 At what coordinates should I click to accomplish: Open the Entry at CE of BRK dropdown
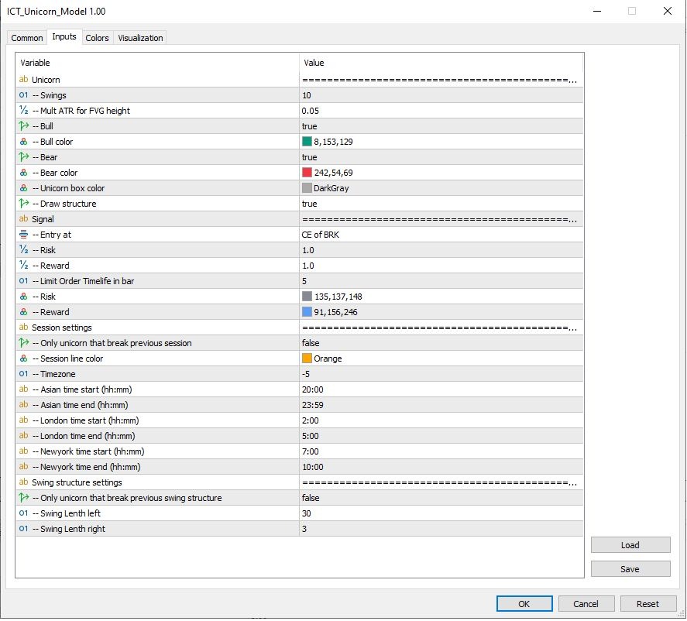(441, 235)
